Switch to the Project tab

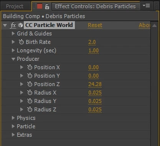click(x=15, y=6)
